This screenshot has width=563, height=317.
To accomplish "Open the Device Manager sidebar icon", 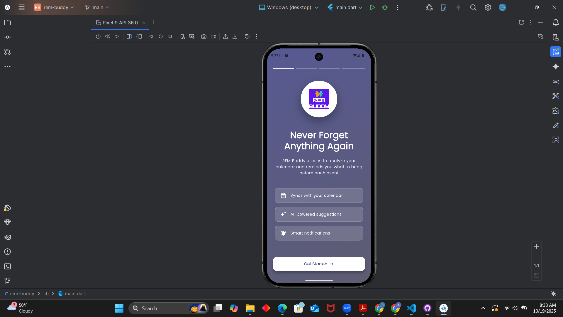I will tap(556, 37).
